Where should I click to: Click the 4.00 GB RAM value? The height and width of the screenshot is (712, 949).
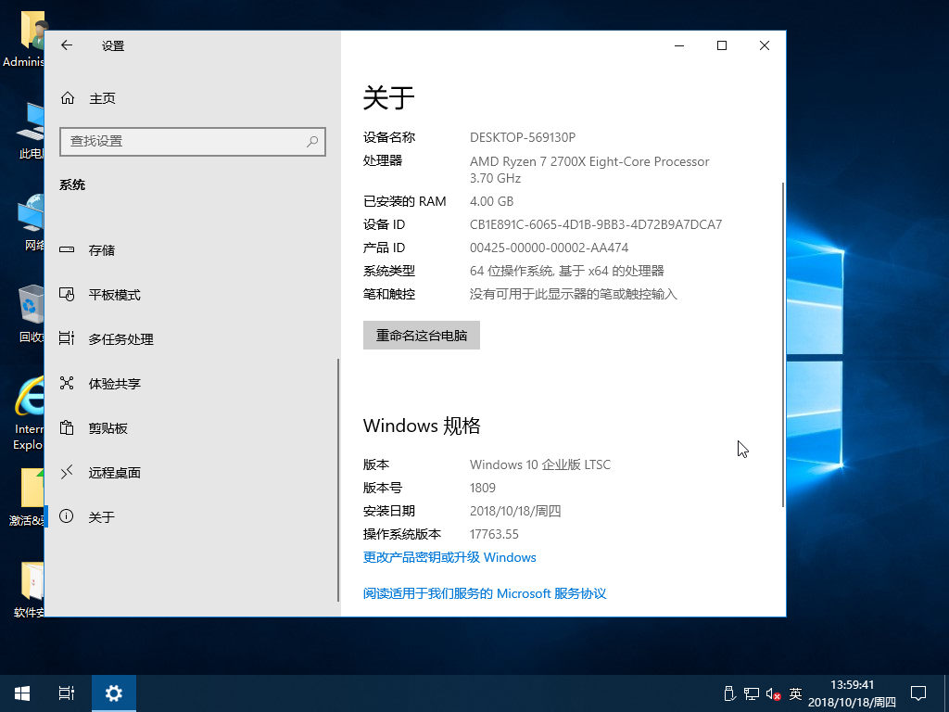pos(491,201)
